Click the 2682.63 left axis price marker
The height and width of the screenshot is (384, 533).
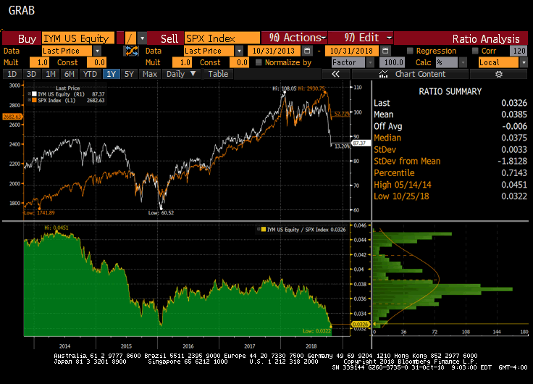point(12,117)
